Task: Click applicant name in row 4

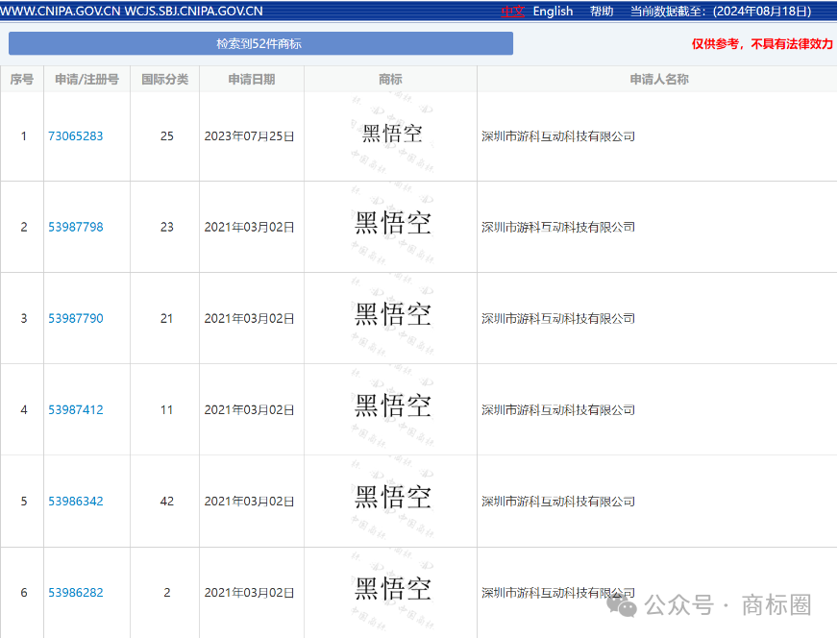Action: [558, 410]
